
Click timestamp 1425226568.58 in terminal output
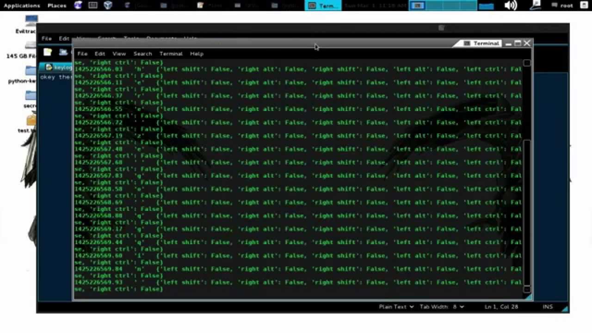99,189
